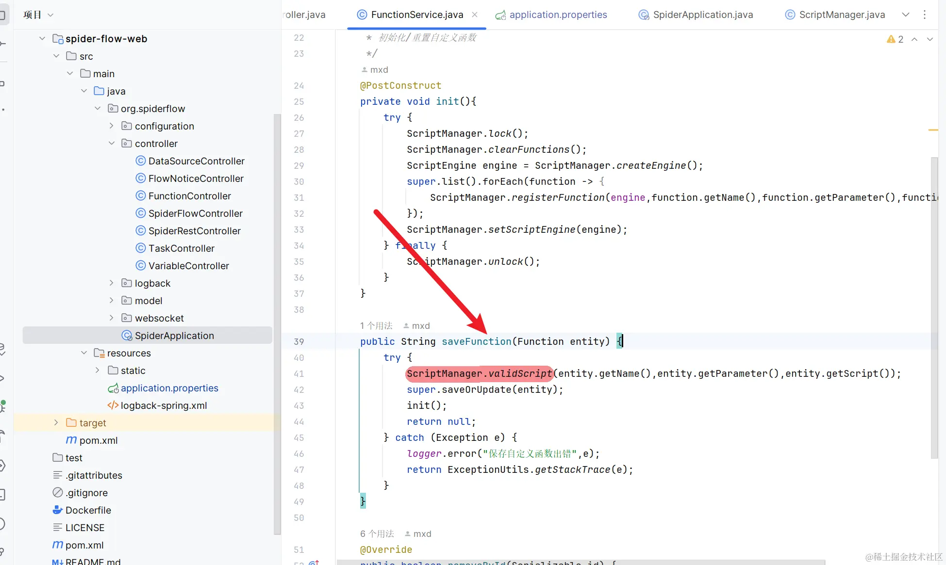This screenshot has width=946, height=565.
Task: Open editor tabs three-dot options menu
Action: coord(925,15)
